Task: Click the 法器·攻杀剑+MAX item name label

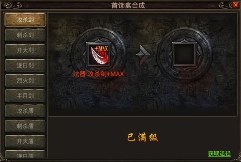Action: 98,74
